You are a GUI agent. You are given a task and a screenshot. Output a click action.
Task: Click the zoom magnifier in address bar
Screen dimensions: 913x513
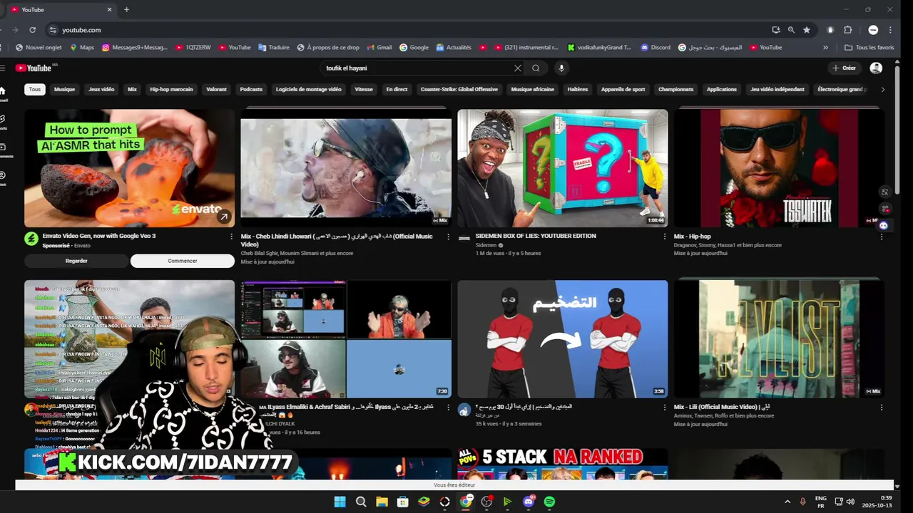coord(791,30)
